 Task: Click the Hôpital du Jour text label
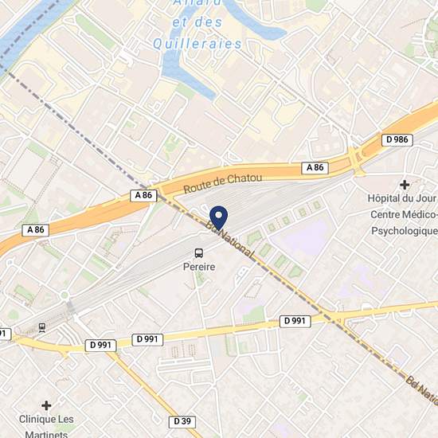[x=401, y=198]
